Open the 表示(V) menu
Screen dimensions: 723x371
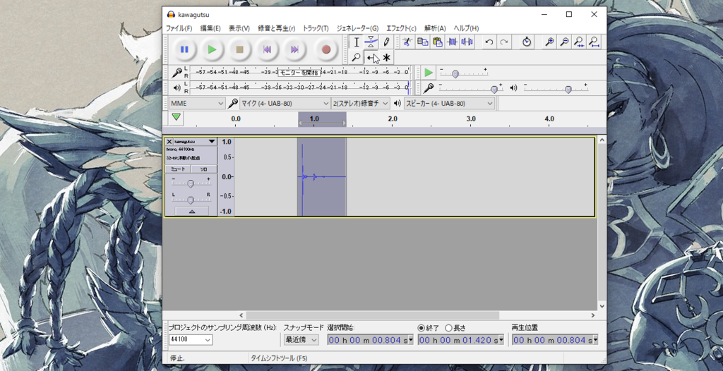(x=239, y=28)
